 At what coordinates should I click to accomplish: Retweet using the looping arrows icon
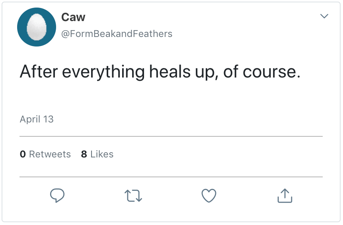[x=133, y=195]
